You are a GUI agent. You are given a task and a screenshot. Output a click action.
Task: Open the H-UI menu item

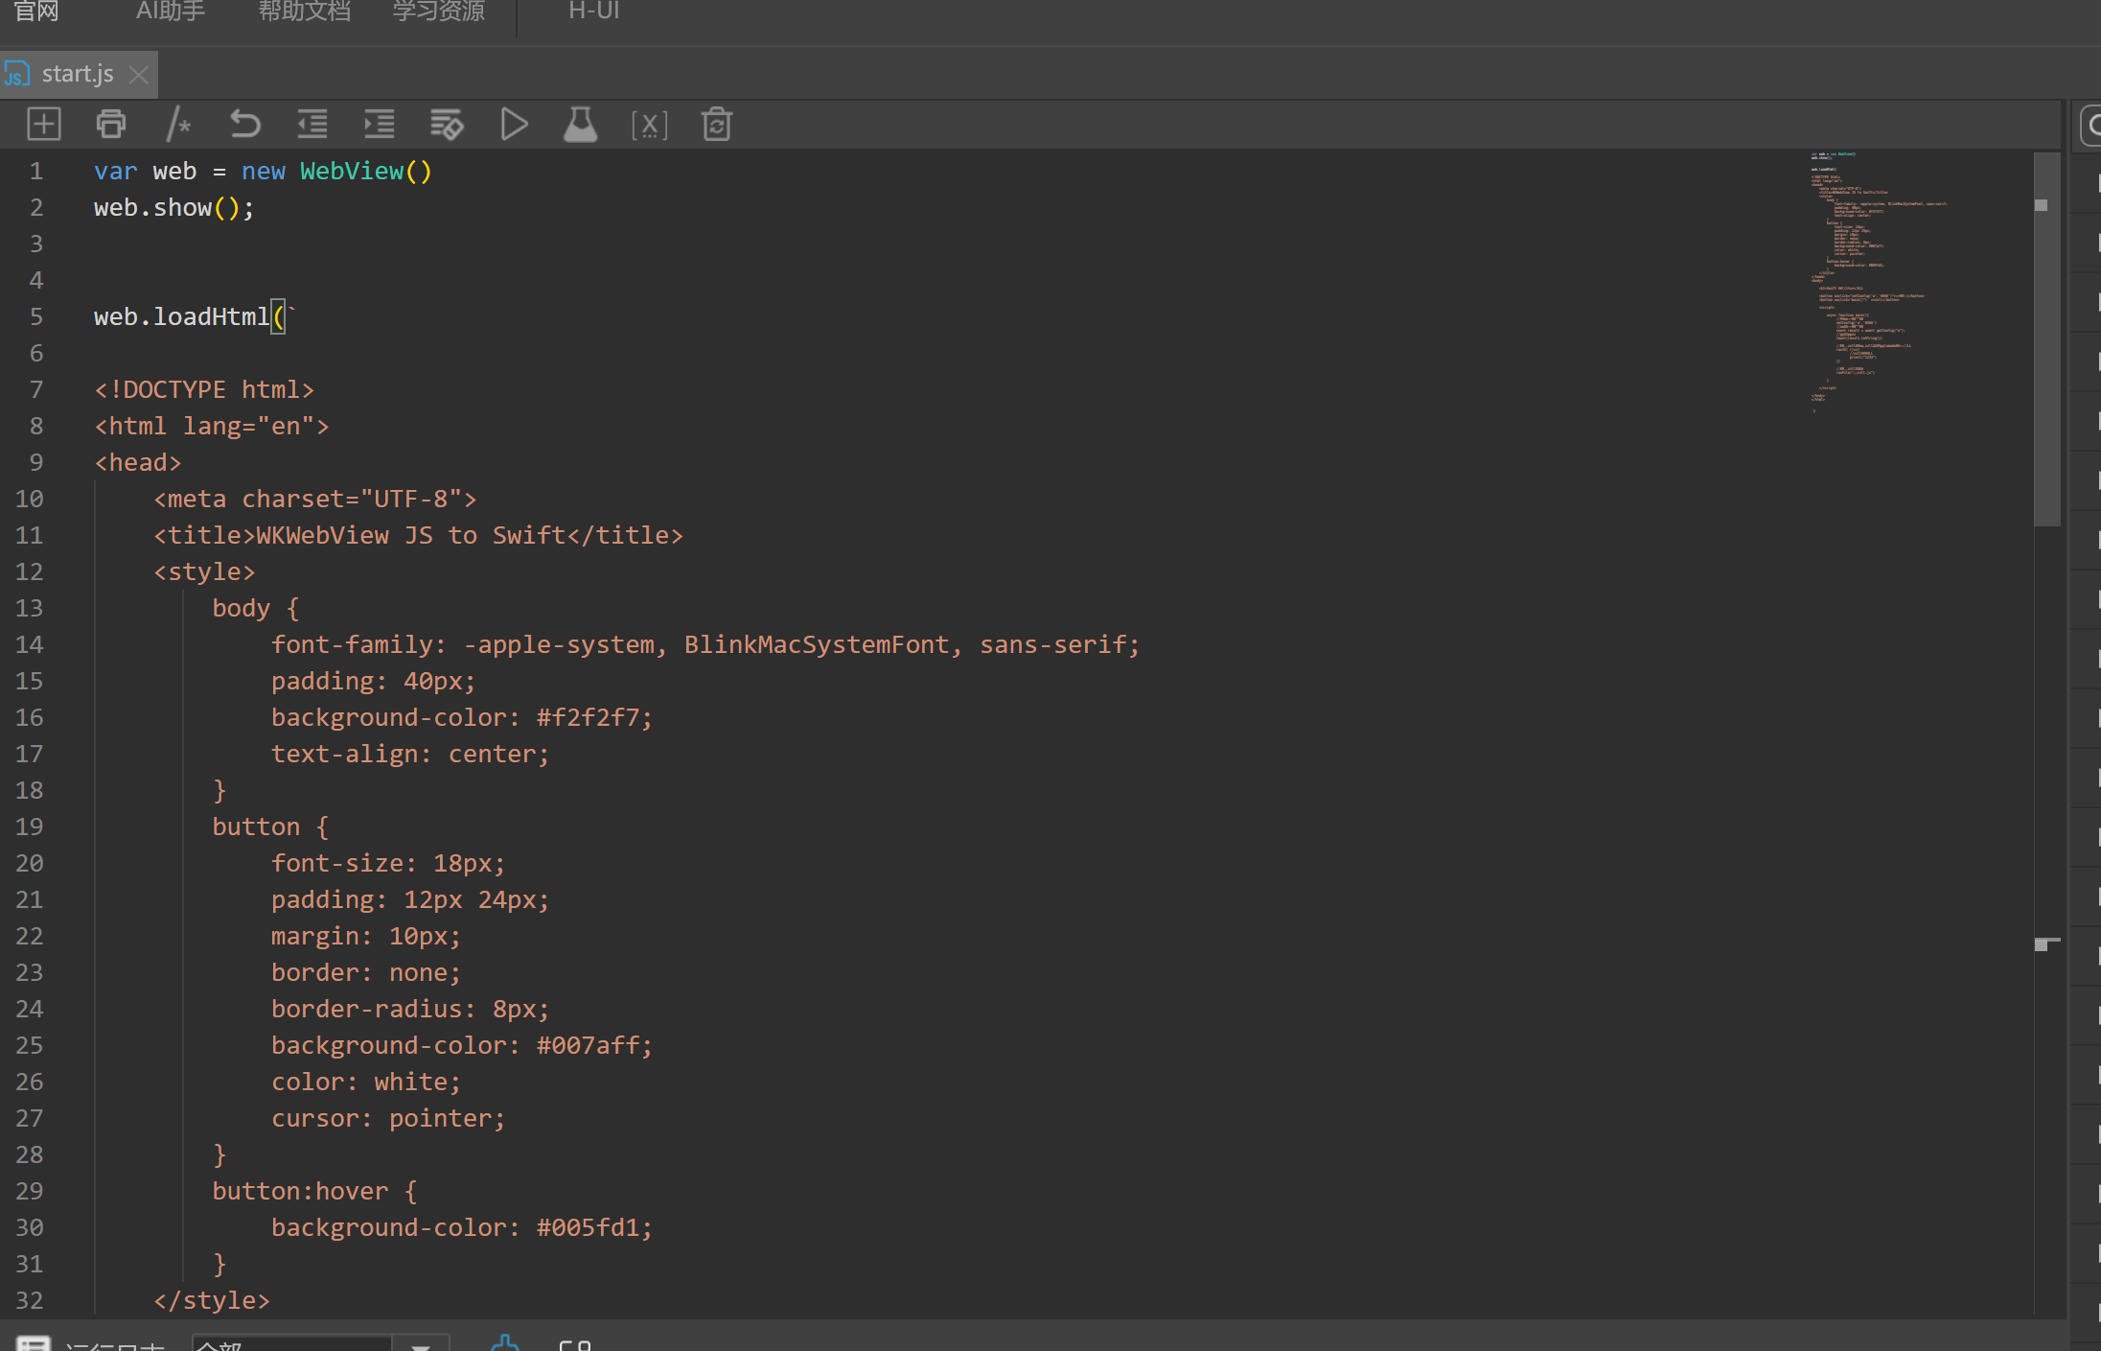(x=594, y=11)
